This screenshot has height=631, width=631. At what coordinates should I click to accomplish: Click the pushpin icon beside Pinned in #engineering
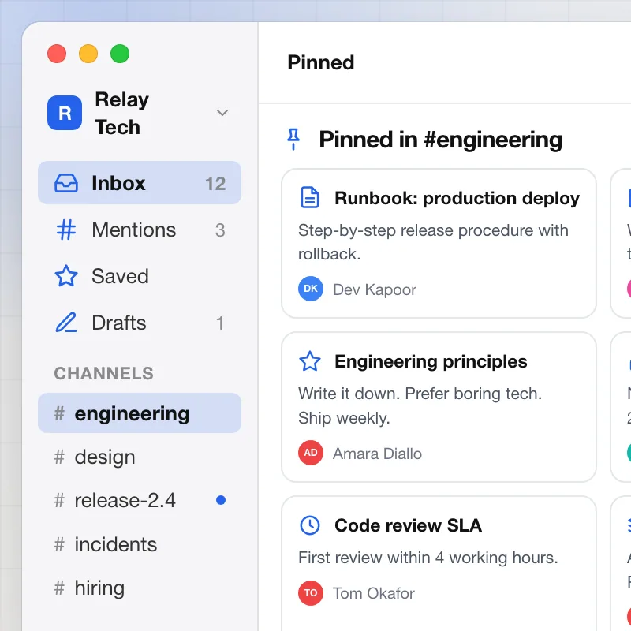tap(293, 140)
